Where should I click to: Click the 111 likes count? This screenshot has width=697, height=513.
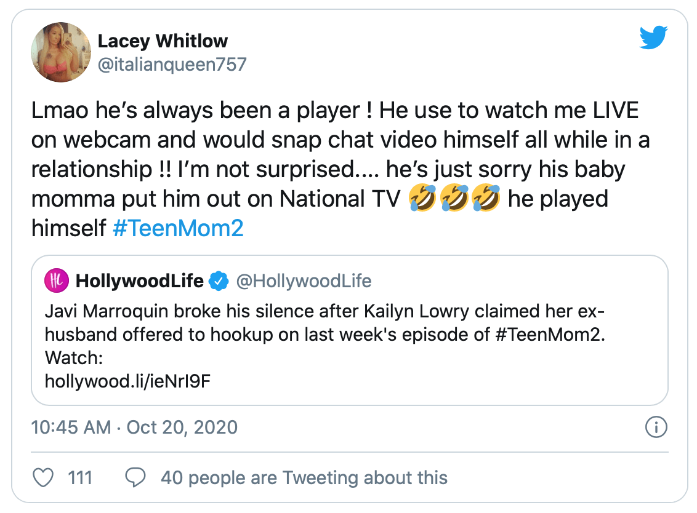tap(80, 478)
